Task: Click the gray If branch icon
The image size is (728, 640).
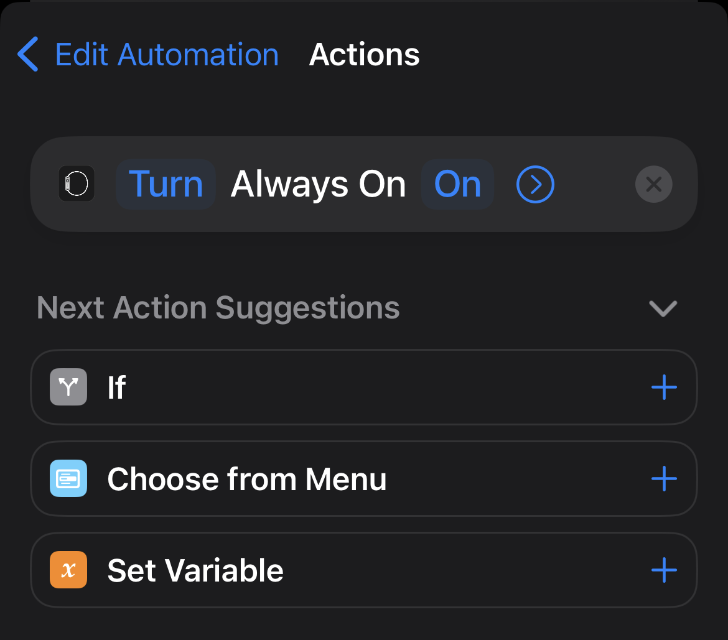Action: [x=68, y=387]
